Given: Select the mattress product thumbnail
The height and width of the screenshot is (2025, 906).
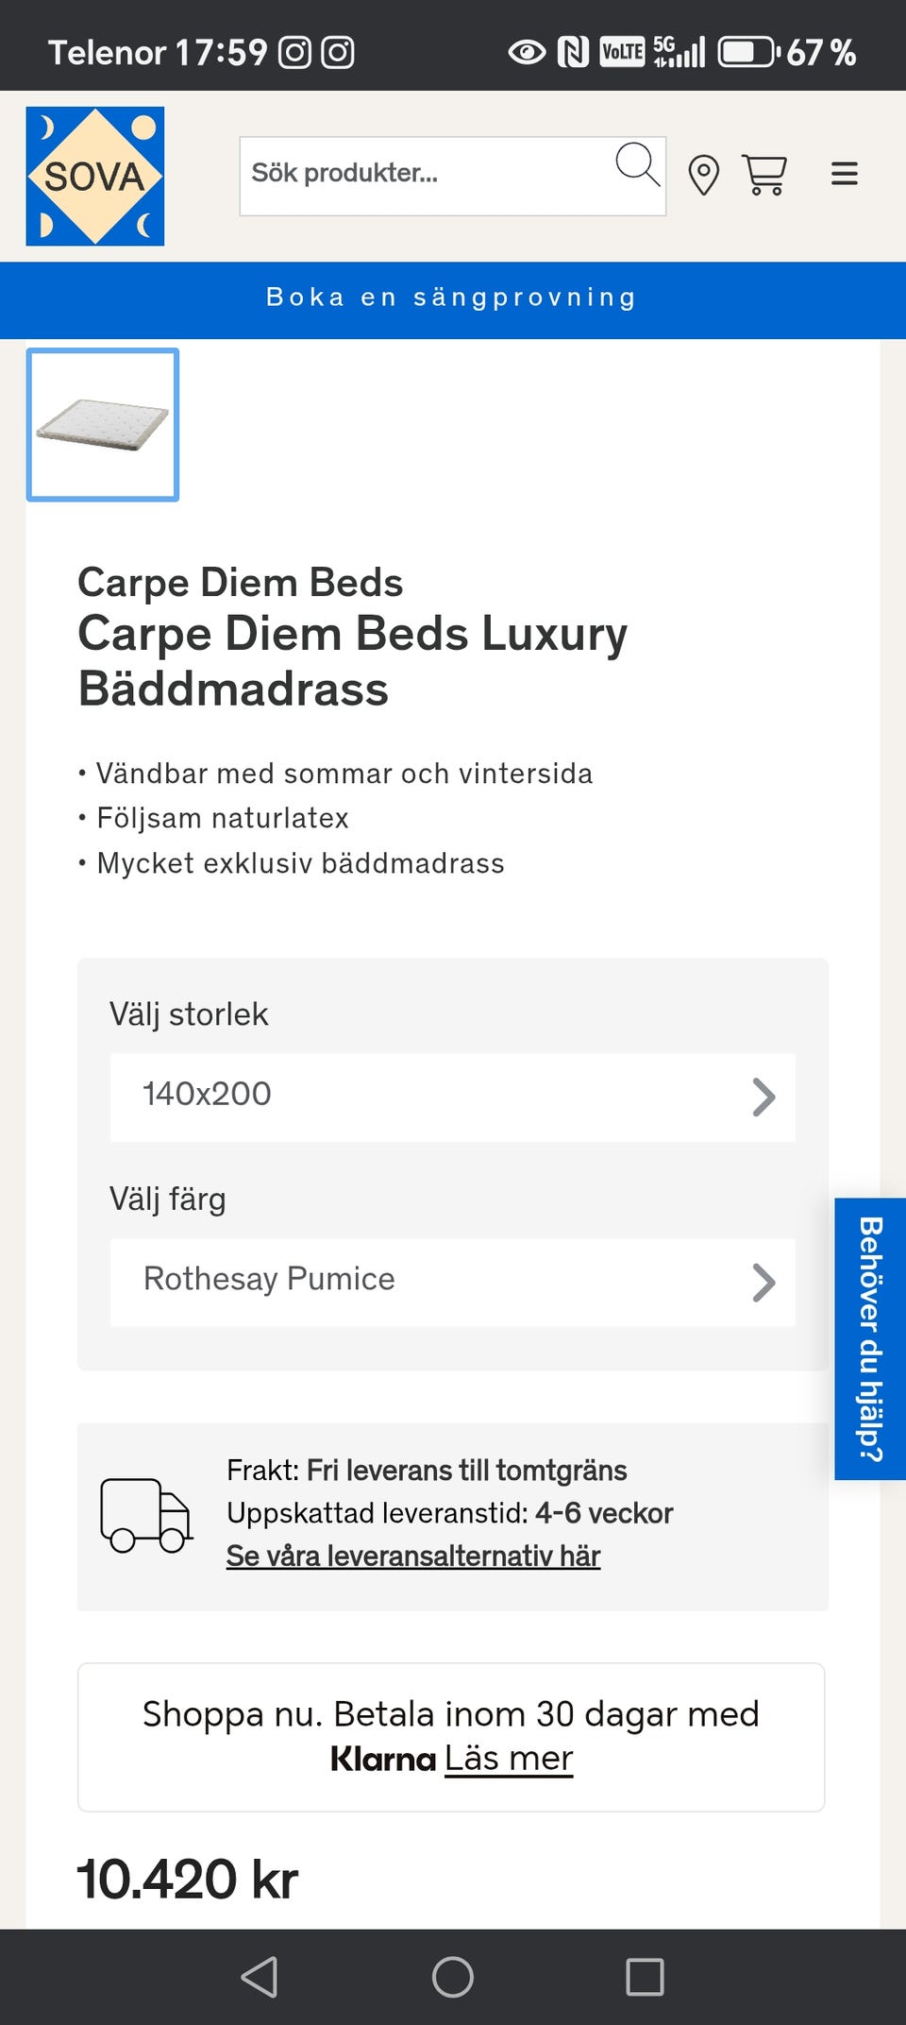Looking at the screenshot, I should (x=103, y=425).
